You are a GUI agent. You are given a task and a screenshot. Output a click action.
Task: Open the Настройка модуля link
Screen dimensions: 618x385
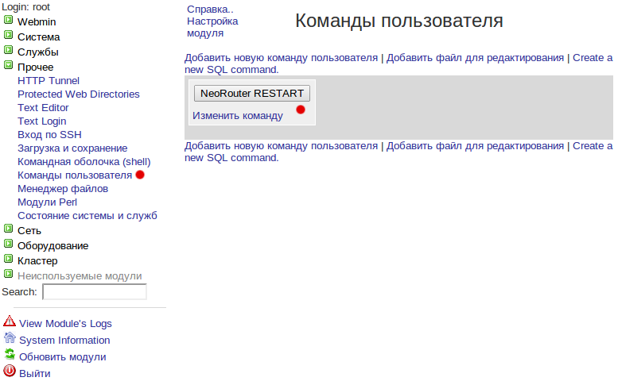pos(212,27)
